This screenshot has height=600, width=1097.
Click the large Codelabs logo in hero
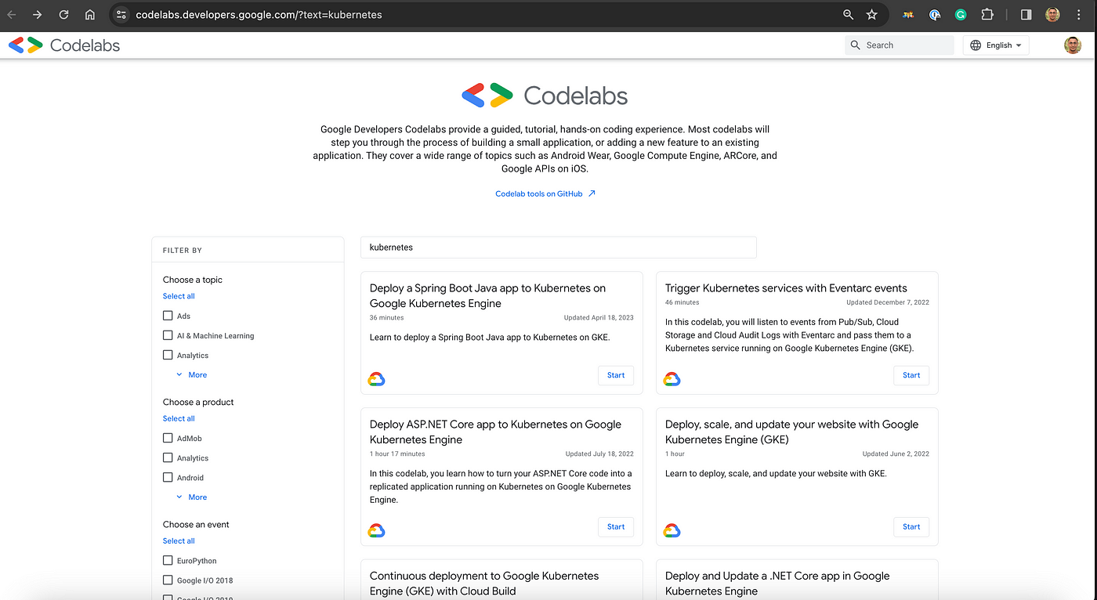point(545,96)
